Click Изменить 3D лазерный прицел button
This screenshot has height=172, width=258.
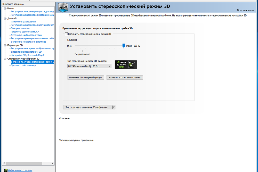86,77
